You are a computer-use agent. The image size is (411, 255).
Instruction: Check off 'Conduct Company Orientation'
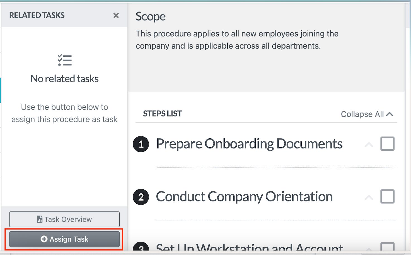pyautogui.click(x=388, y=196)
